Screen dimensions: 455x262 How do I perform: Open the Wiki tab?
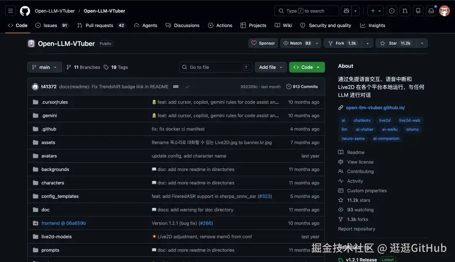pos(283,26)
